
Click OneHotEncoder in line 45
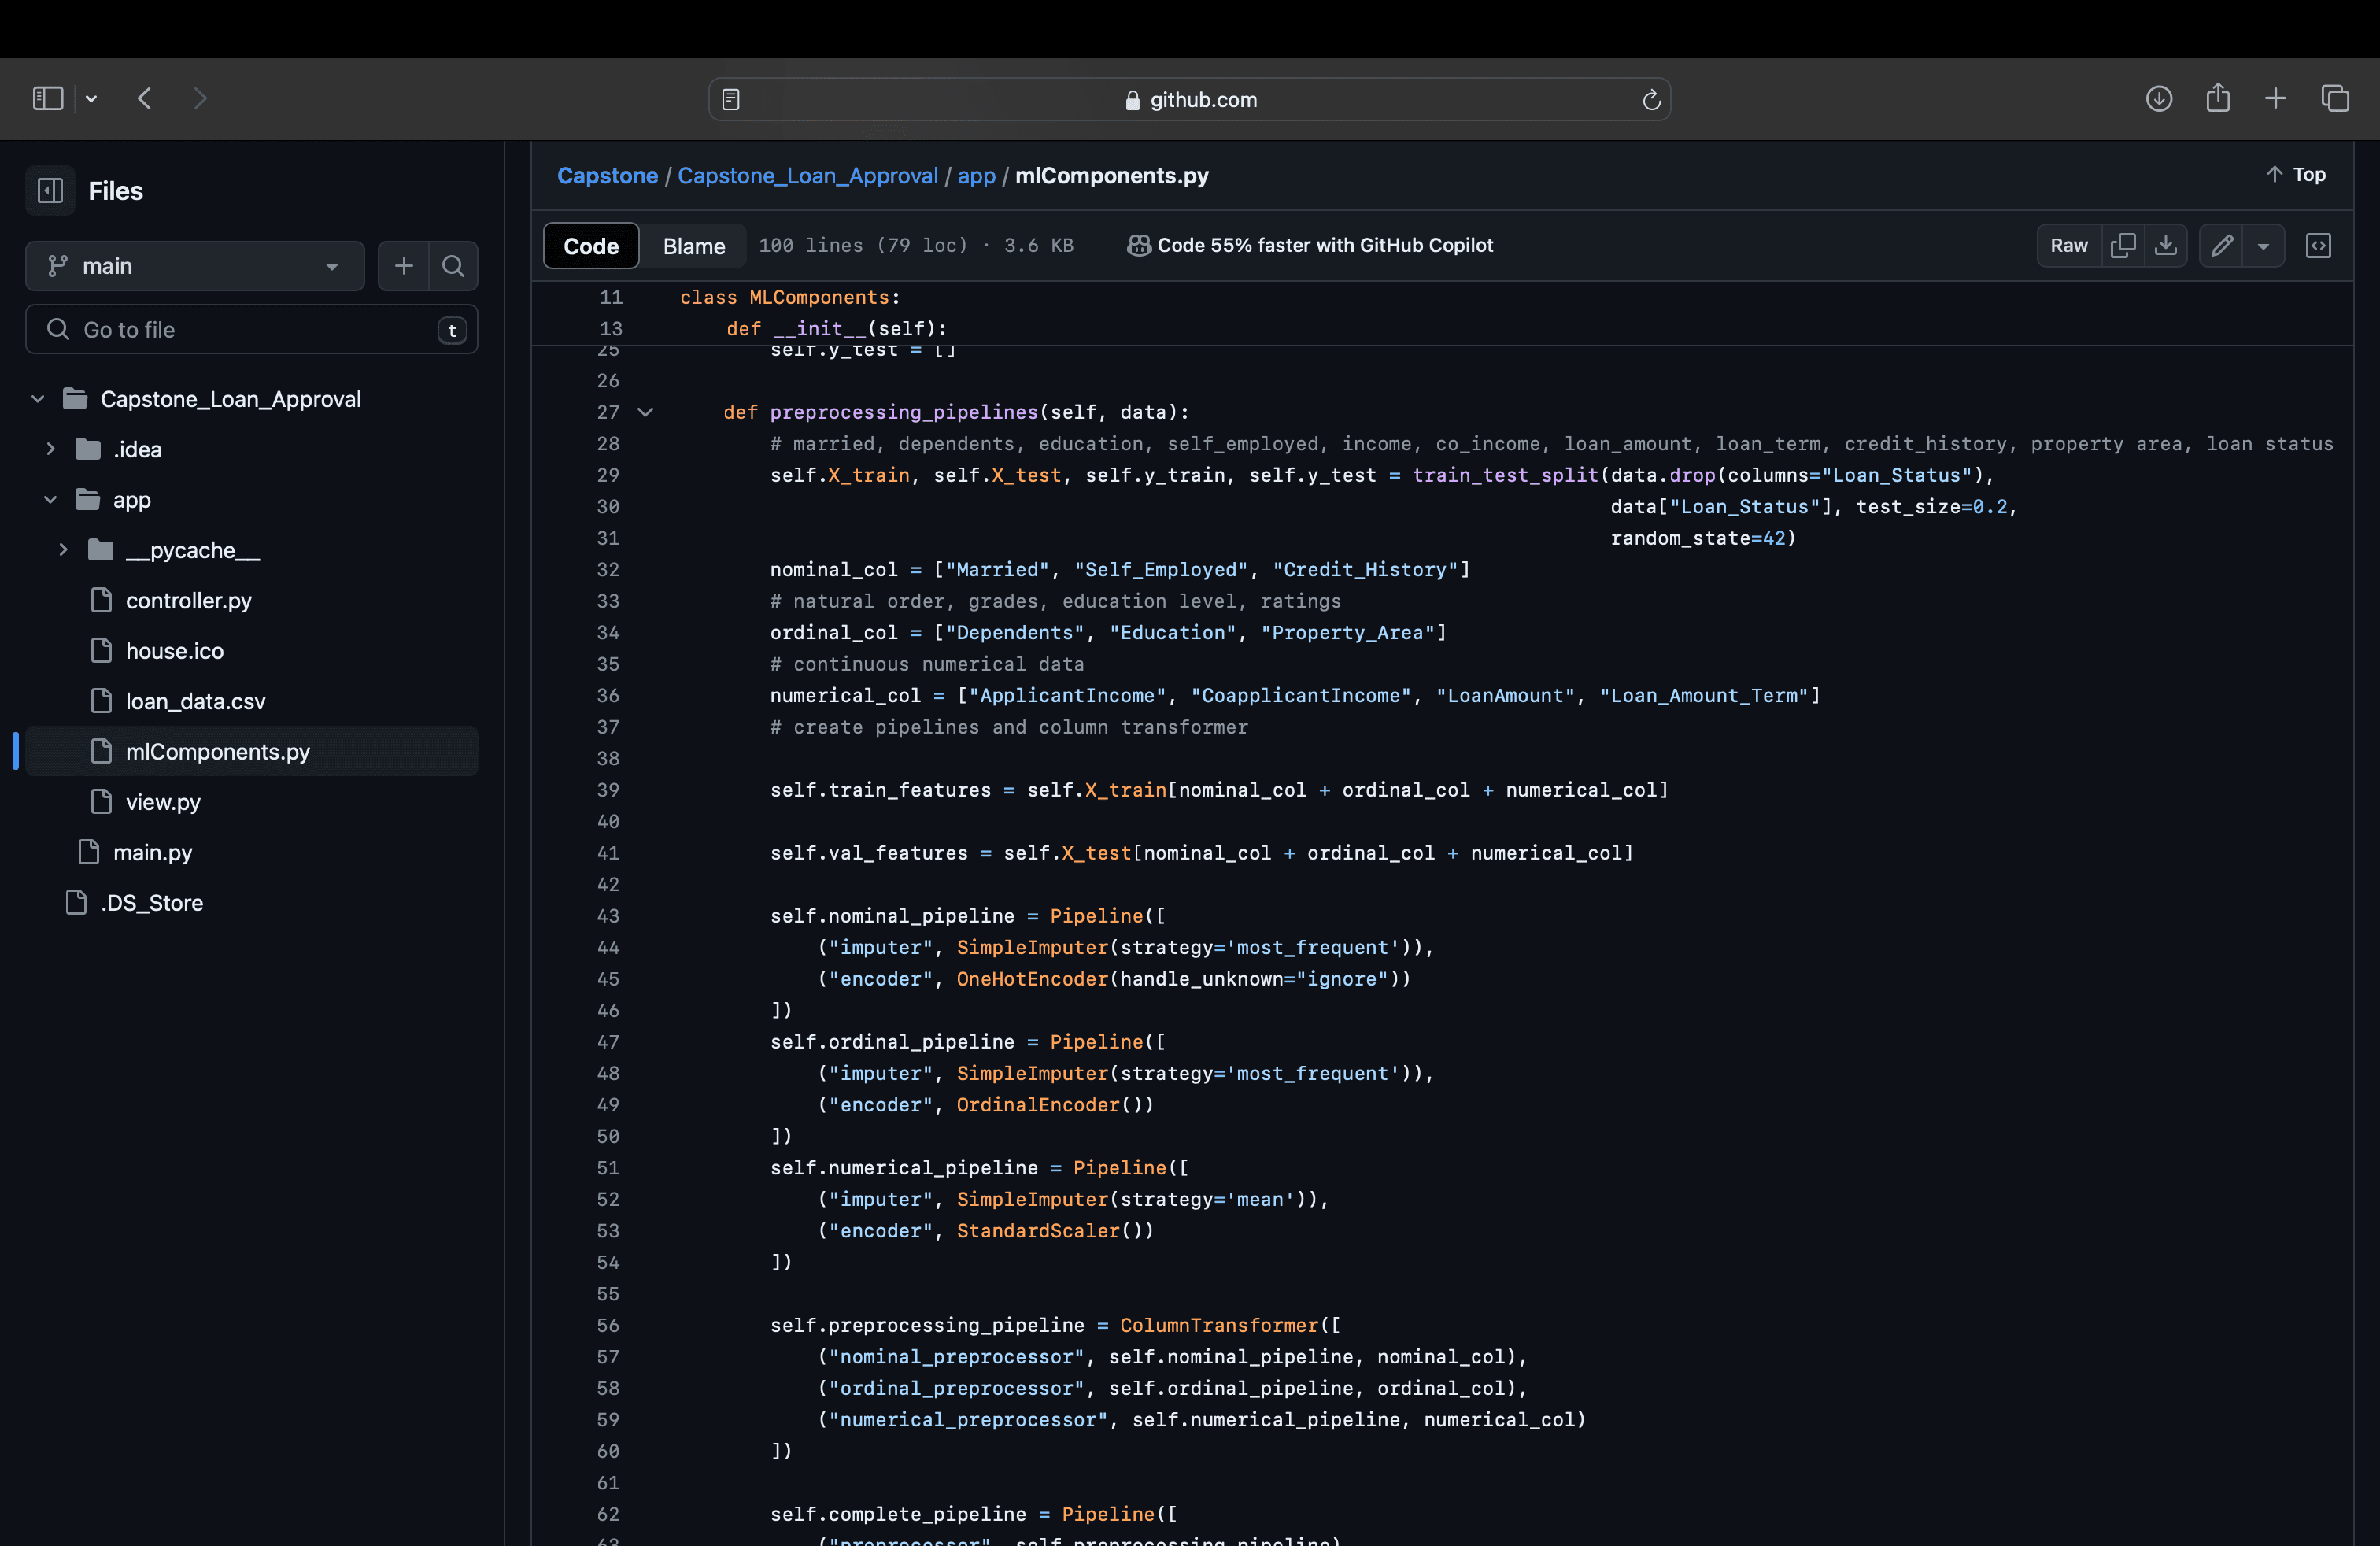coord(1032,979)
